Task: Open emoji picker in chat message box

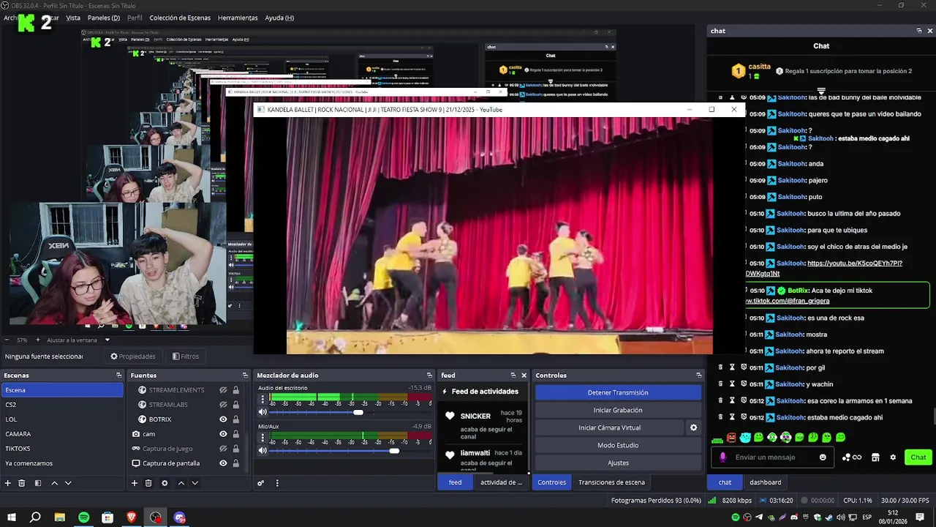Action: (823, 457)
